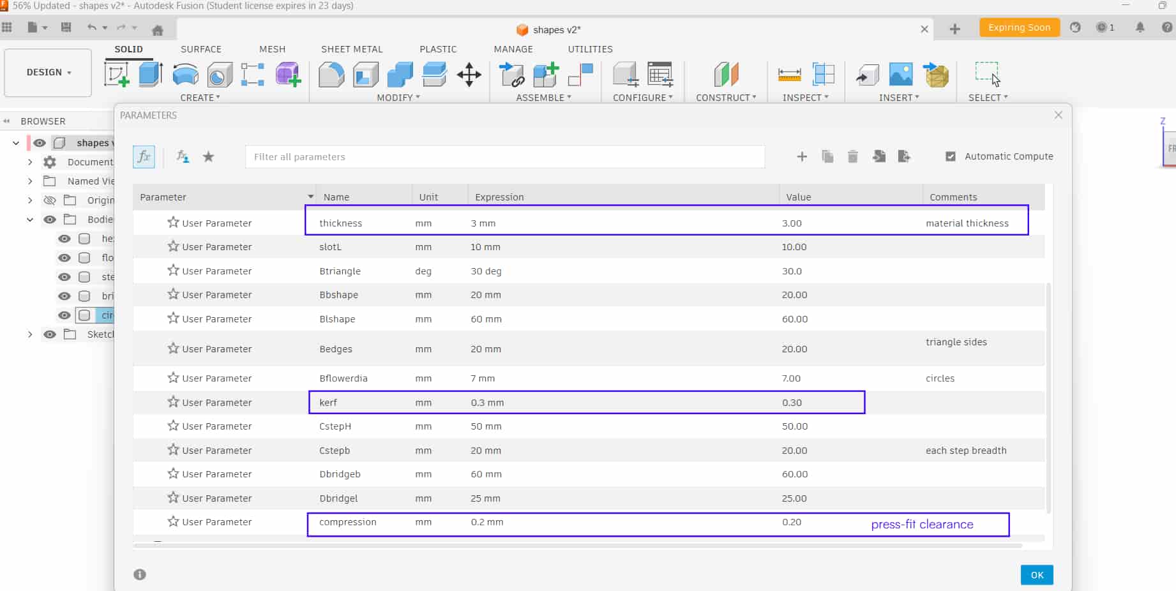Open notifications bell
This screenshot has height=591, width=1176.
[x=1140, y=27]
